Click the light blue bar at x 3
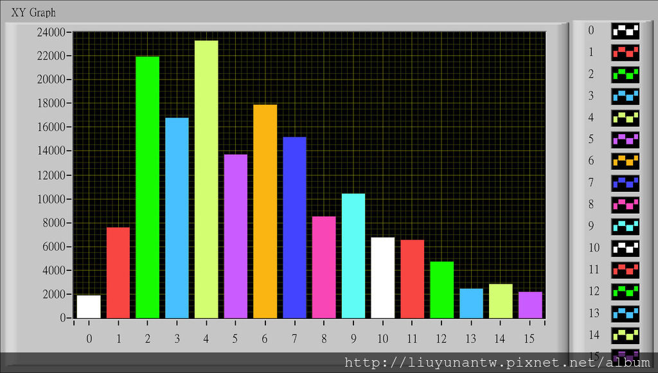 (177, 218)
